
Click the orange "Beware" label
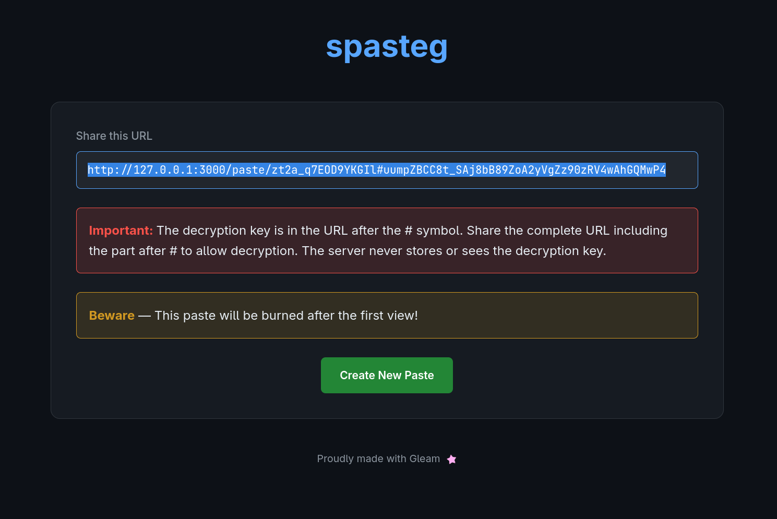(112, 316)
